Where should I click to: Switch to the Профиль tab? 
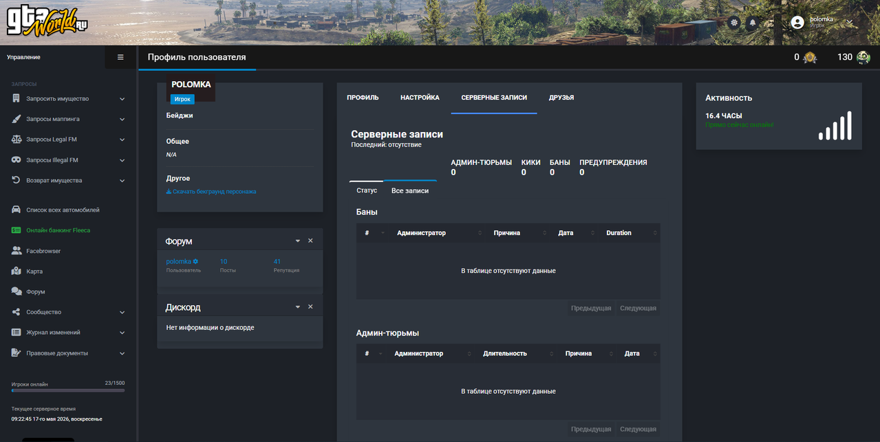click(363, 98)
